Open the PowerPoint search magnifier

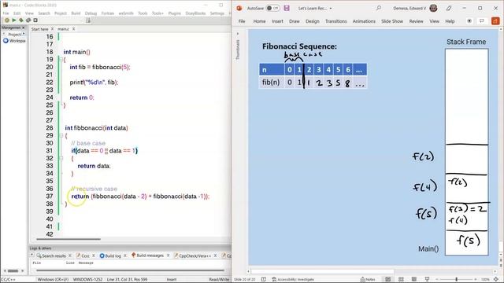coord(379,8)
